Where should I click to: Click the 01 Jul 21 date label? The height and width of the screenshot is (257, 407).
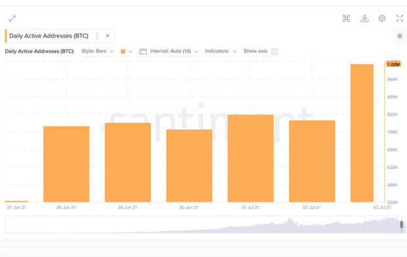tap(251, 207)
